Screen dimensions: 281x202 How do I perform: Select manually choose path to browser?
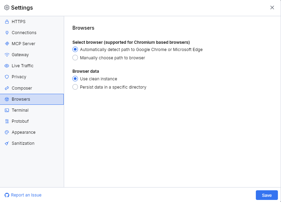(75, 58)
